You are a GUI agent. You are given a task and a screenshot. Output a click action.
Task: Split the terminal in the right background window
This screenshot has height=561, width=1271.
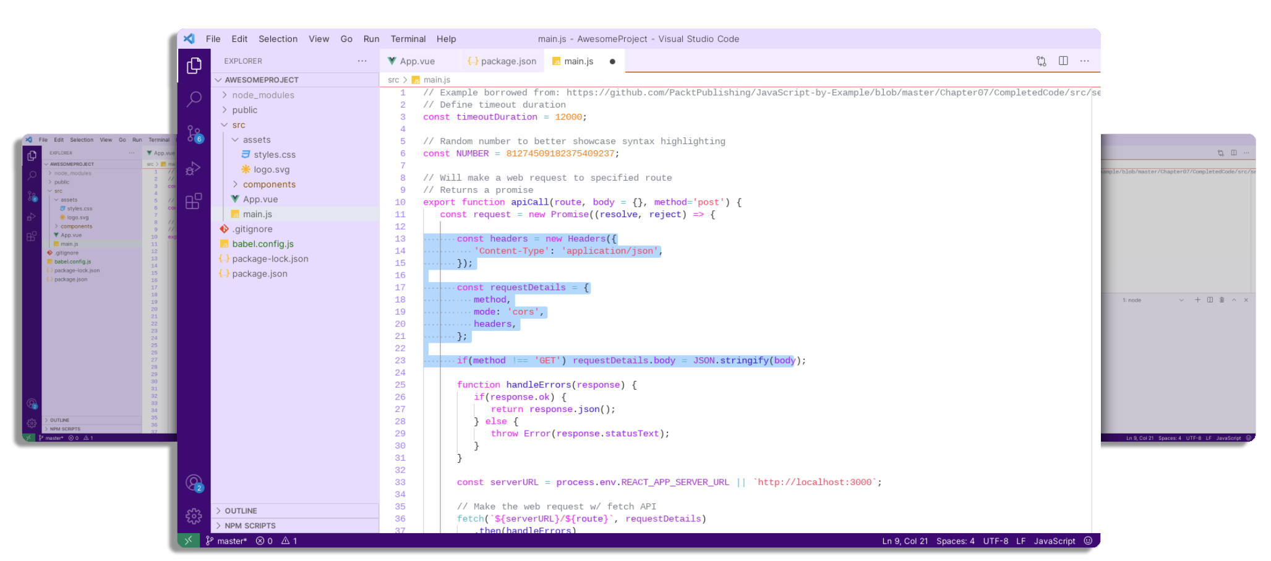1210,300
